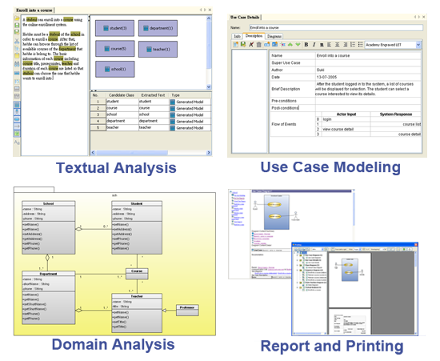Click the Find binoculars icon in Textual Analysis sidebar
The height and width of the screenshot is (361, 440).
tap(17, 64)
